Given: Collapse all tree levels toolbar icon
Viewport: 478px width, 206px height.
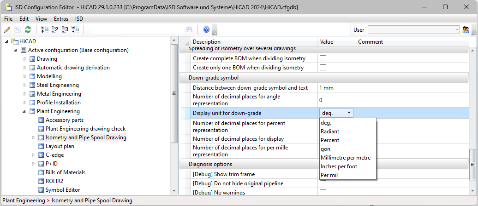Looking at the screenshot, I should (45, 29).
